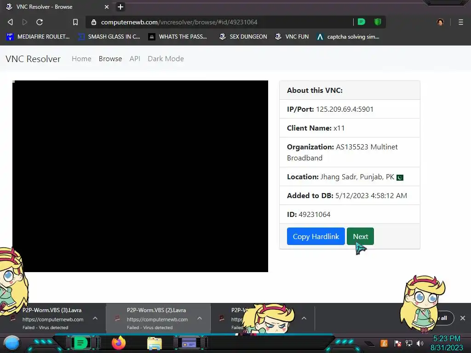471x353 pixels.
Task: Go to the Home nav item
Action: pyautogui.click(x=81, y=58)
